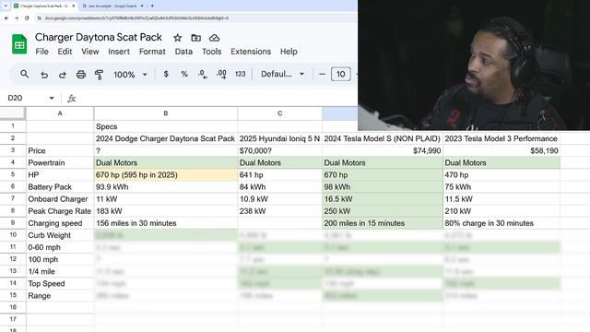This screenshot has width=590, height=332.
Task: Close the Google Search tab
Action: [142, 6]
